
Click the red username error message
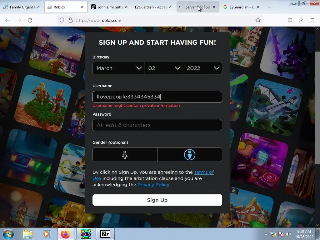tap(137, 106)
